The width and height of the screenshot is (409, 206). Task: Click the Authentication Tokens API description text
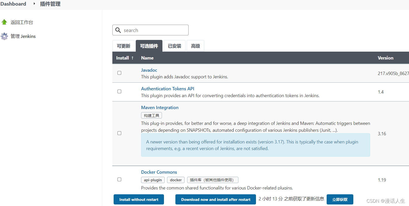pos(230,96)
